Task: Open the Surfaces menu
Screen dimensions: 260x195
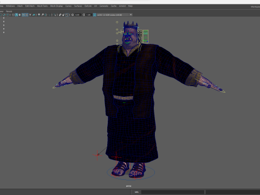Action: 78,6
